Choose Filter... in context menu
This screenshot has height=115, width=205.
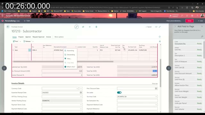70,59
